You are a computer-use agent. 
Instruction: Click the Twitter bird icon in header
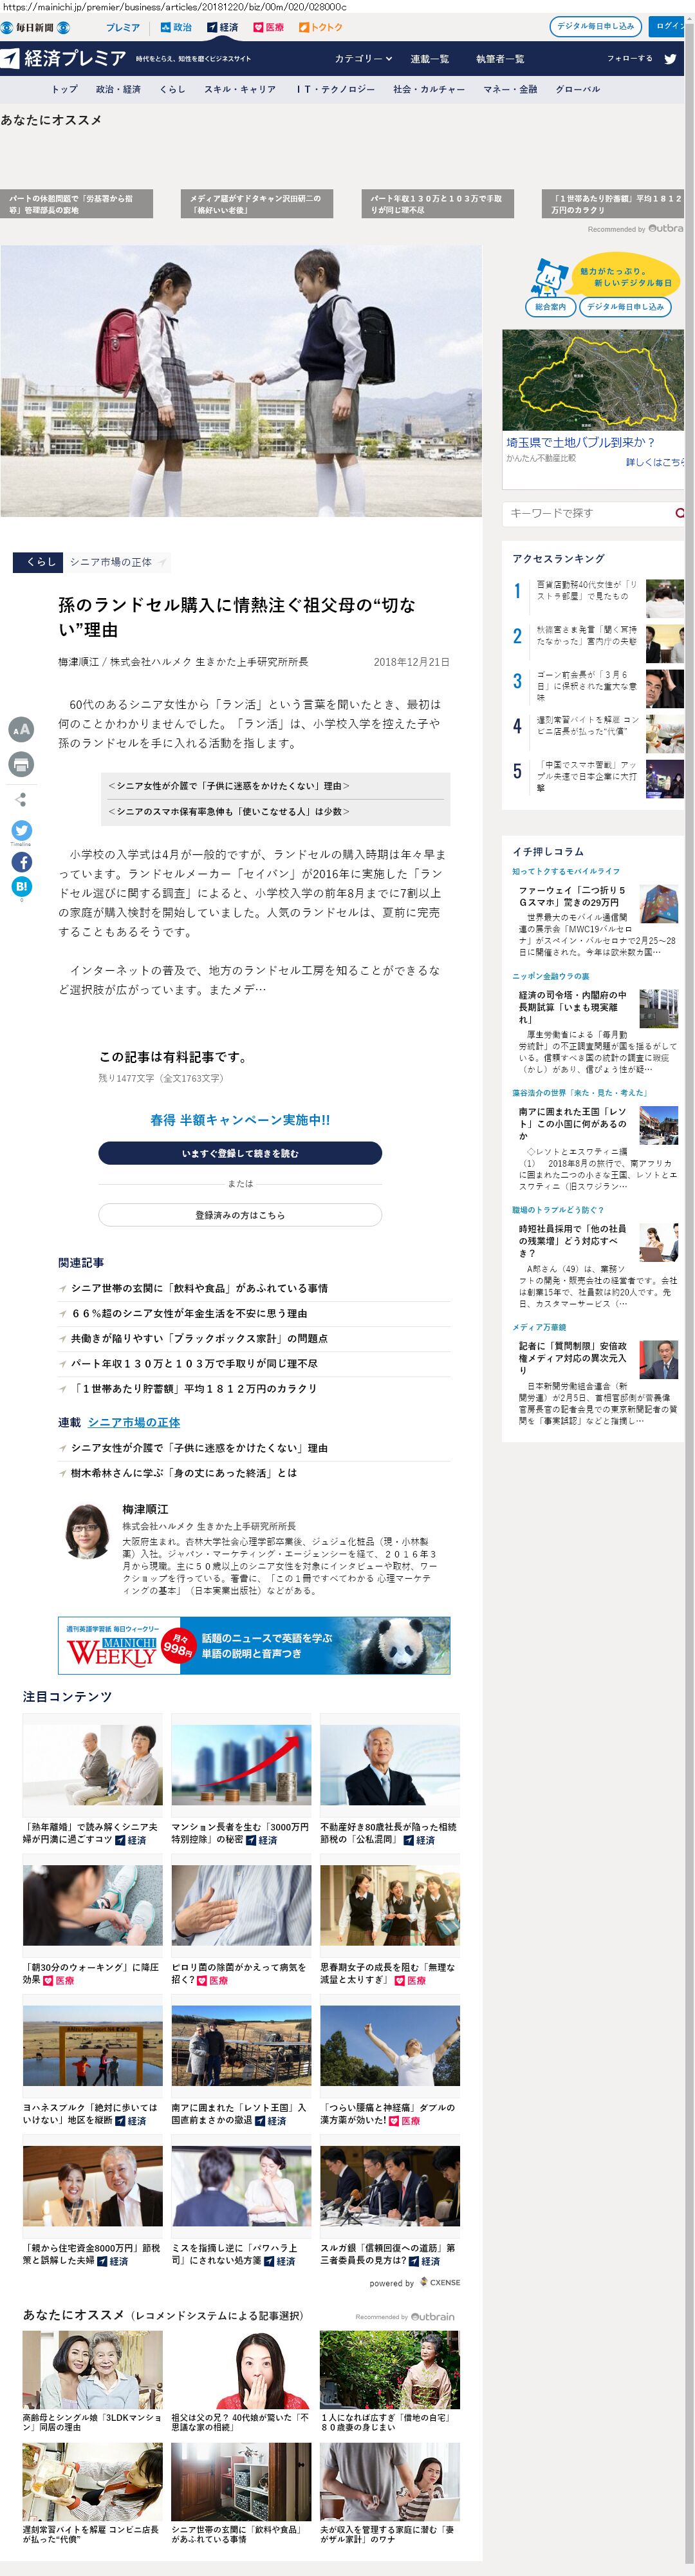670,59
